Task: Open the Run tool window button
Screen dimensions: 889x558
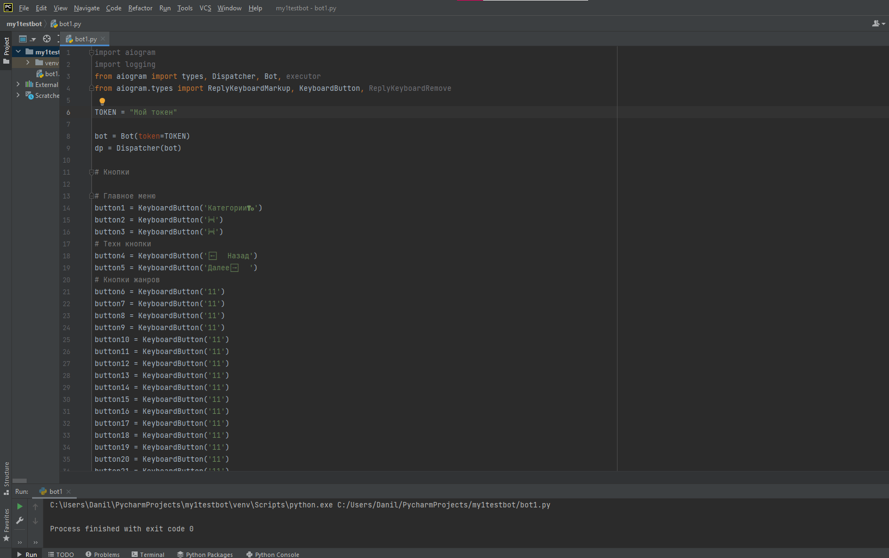Action: (27, 554)
